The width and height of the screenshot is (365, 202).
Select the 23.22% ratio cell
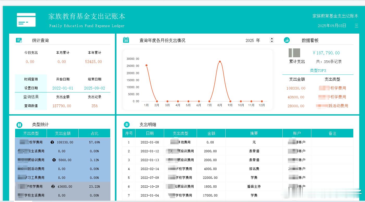pyautogui.click(x=95, y=187)
